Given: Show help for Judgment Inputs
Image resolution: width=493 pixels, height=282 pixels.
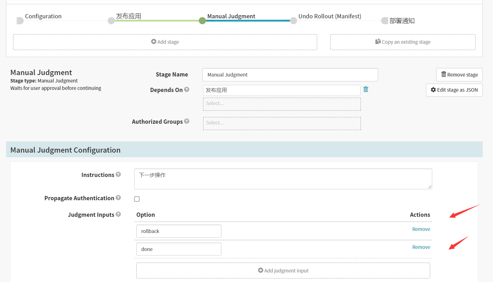Looking at the screenshot, I should point(118,214).
